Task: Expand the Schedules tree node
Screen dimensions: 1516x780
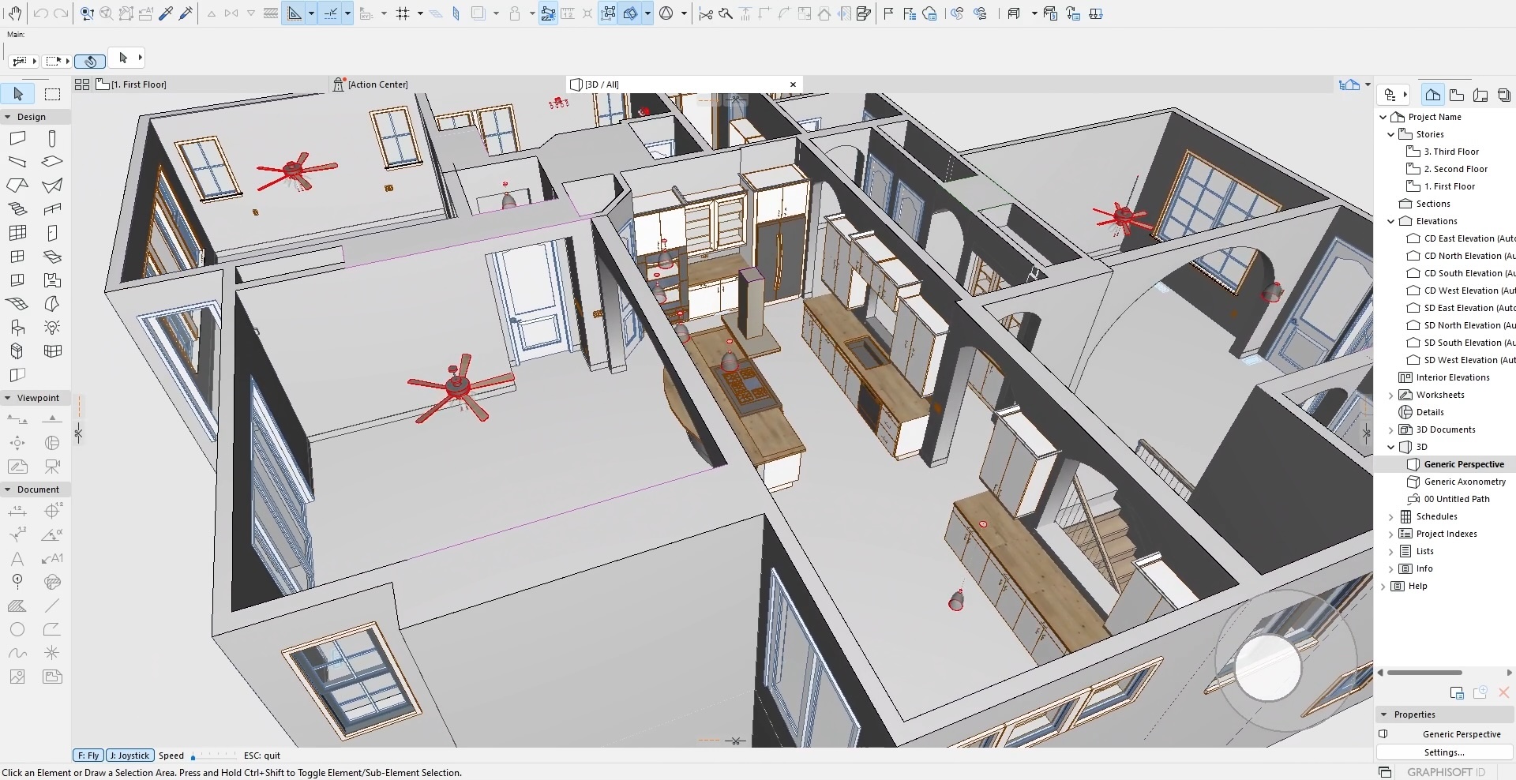Action: [x=1391, y=517]
